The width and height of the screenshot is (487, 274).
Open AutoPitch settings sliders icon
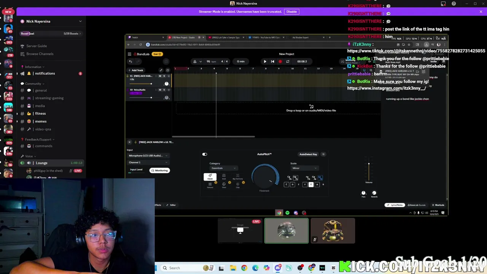click(323, 154)
